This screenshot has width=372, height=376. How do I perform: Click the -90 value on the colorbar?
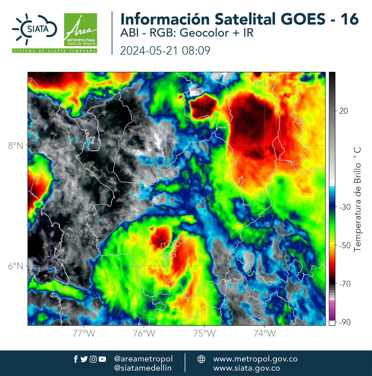345,322
